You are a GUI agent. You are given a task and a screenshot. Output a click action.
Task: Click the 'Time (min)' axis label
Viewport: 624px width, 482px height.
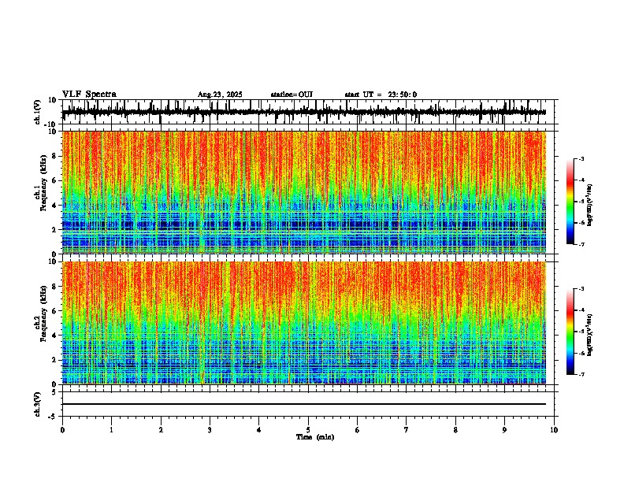[x=315, y=437]
